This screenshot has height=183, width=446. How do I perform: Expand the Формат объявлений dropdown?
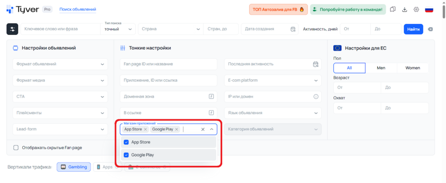click(x=60, y=64)
